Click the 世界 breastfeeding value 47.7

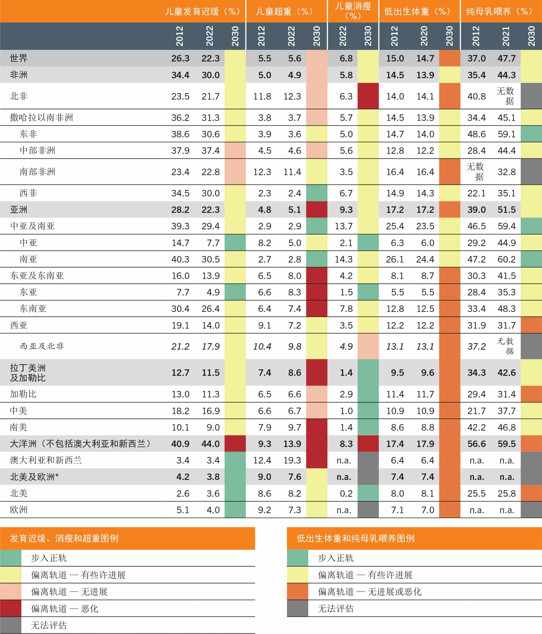506,58
